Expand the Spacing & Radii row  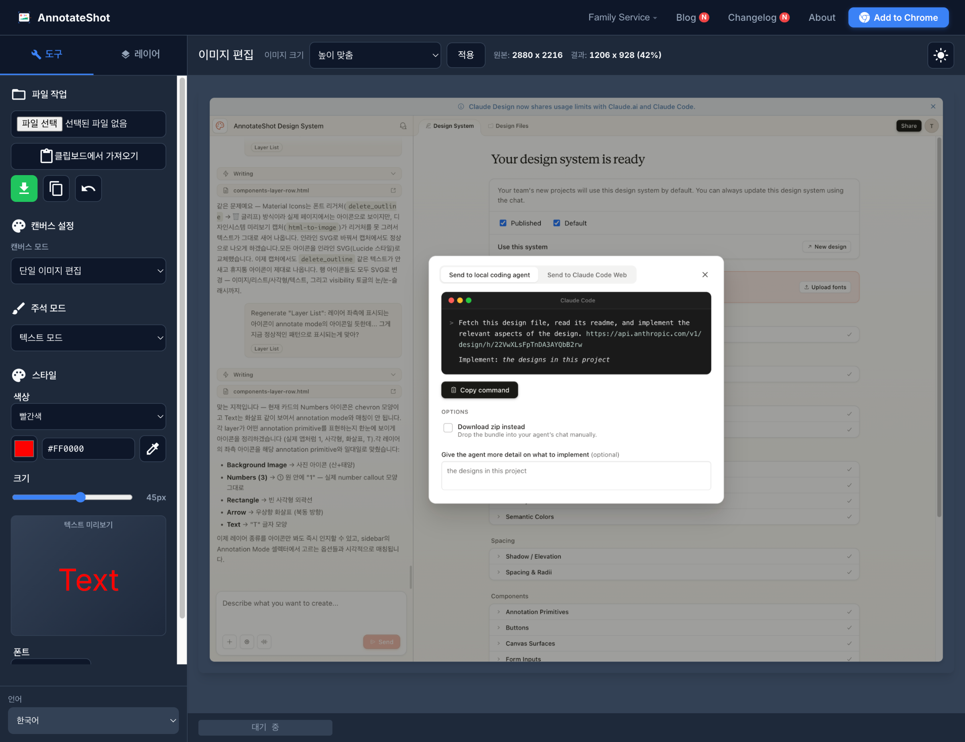click(674, 572)
